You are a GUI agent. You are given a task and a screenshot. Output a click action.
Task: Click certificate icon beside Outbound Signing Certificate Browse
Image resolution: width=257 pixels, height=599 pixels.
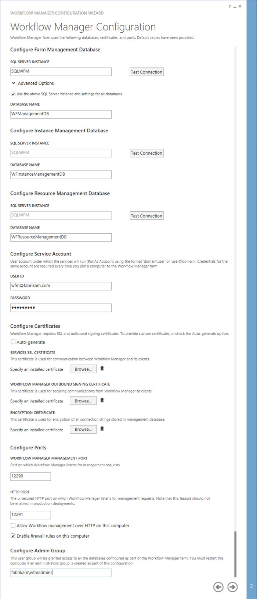[102, 401]
